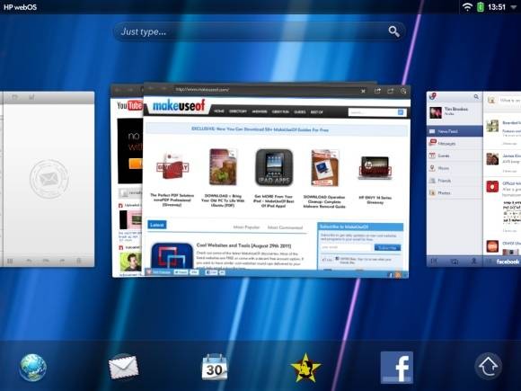The width and height of the screenshot is (521, 391).
Task: Open the video thumbnail of man on YouTube card
Action: (x=130, y=262)
